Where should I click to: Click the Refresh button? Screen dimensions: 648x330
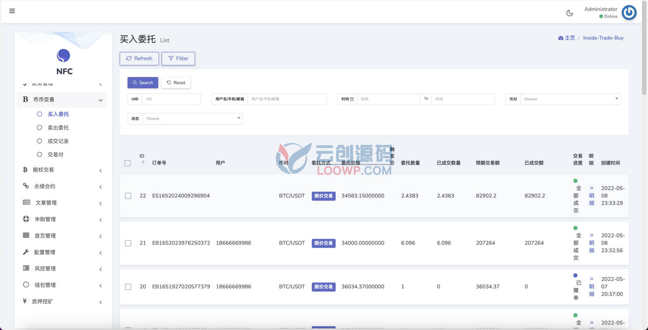click(x=139, y=59)
